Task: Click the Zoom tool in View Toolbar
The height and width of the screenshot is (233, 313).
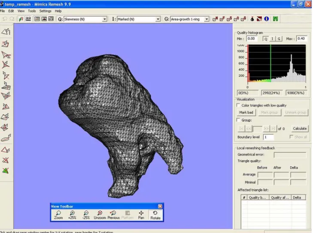Action: pyautogui.click(x=58, y=215)
